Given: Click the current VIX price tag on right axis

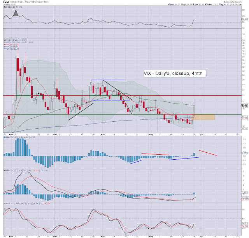Looking at the screenshot, I should [245, 105].
